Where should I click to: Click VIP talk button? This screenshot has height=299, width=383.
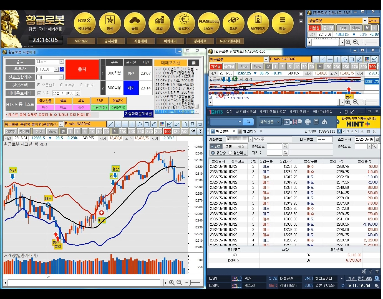pyautogui.click(x=81, y=41)
